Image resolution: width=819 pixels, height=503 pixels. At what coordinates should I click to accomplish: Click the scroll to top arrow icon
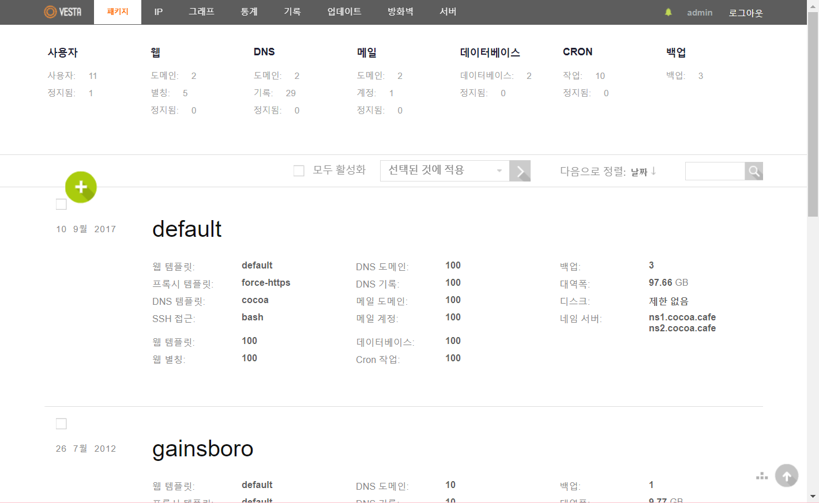(x=787, y=476)
